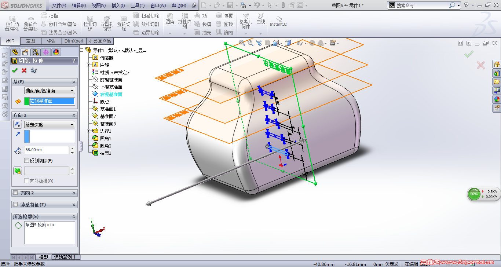Confirm cut with green OK checkmark in panel

click(15, 70)
